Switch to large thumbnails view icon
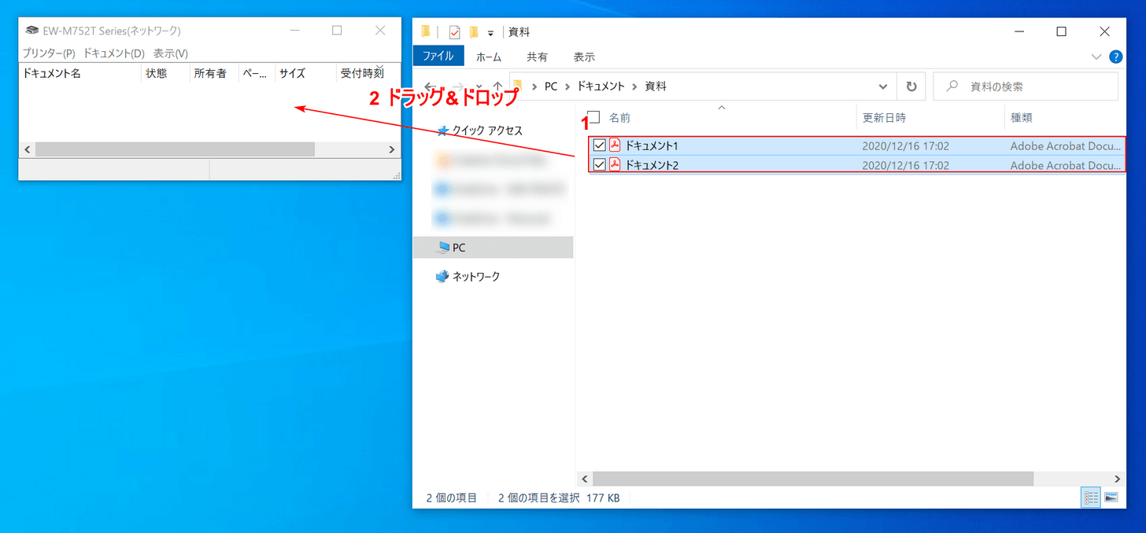1146x533 pixels. tap(1111, 498)
